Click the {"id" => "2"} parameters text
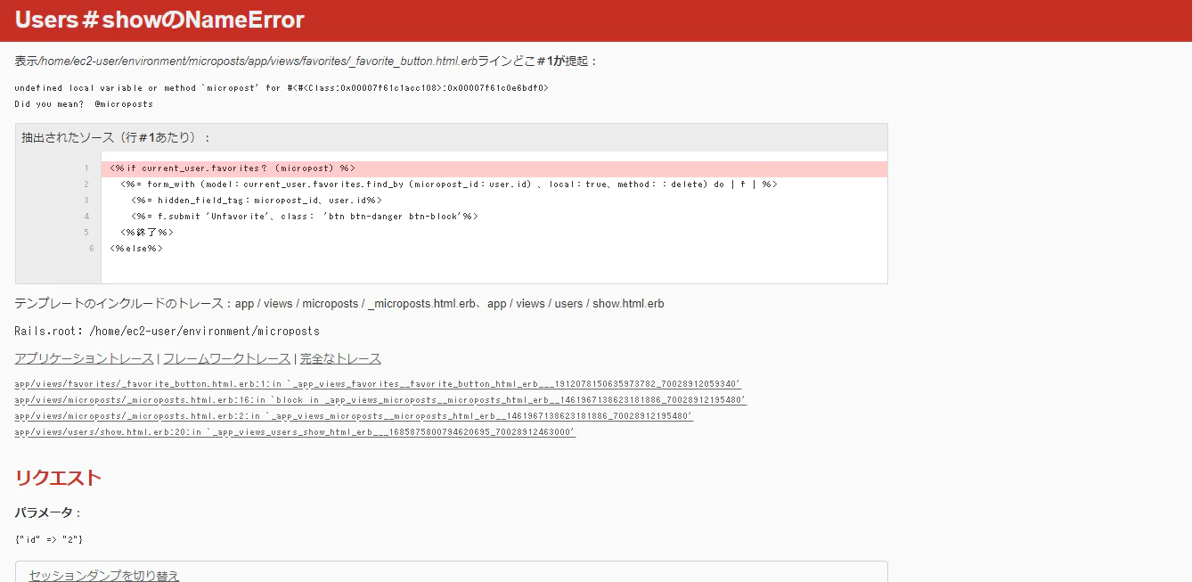 tap(49, 539)
